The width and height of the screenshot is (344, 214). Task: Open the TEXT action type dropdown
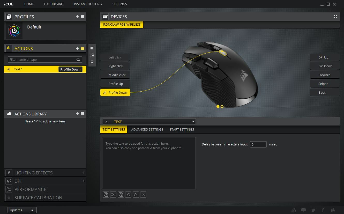[x=149, y=121]
